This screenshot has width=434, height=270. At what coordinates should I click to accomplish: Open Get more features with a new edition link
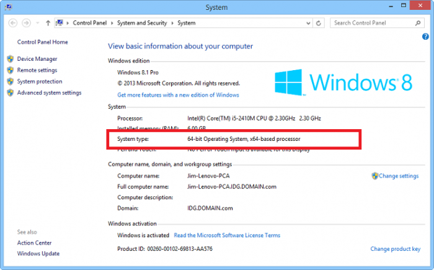click(178, 95)
